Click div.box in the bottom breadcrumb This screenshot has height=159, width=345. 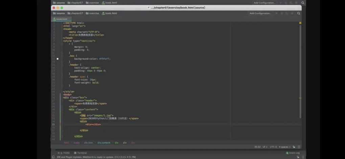click(x=89, y=143)
